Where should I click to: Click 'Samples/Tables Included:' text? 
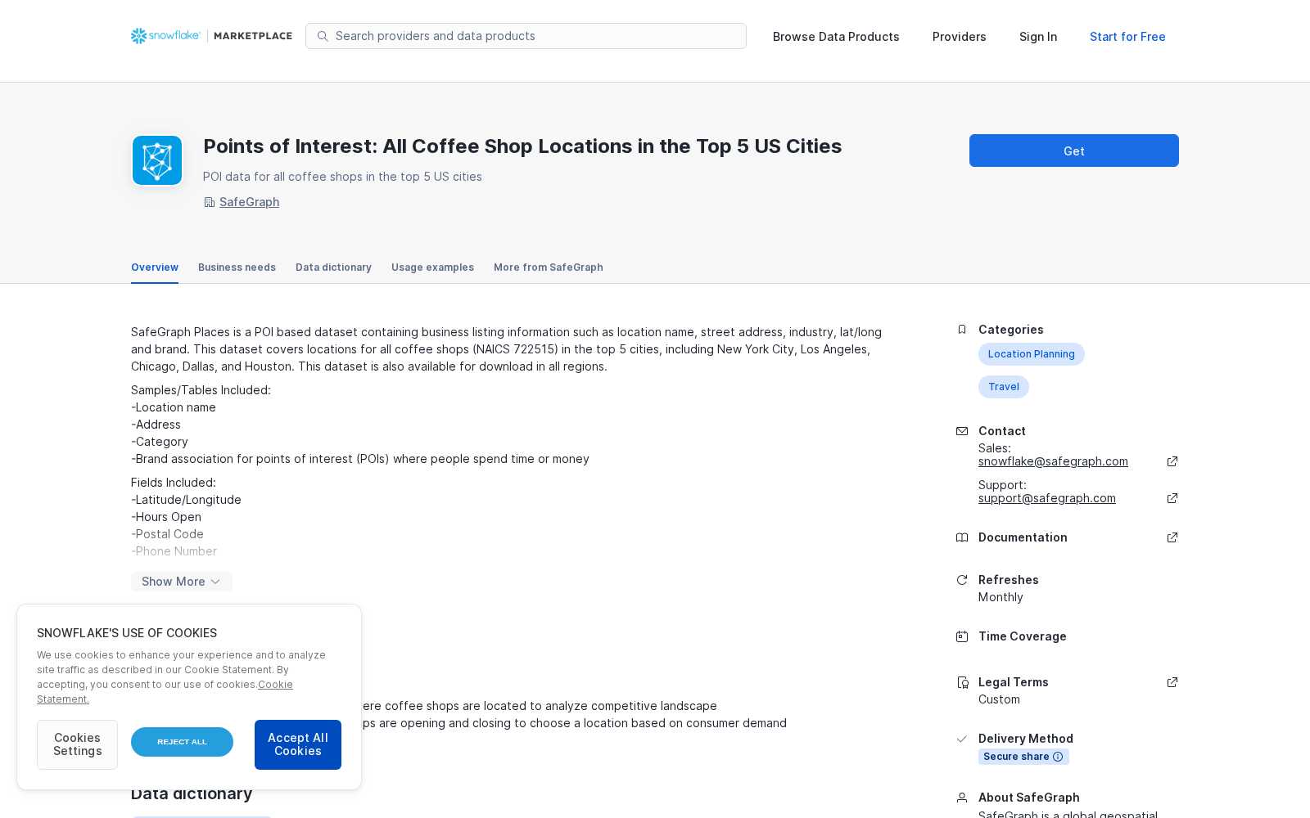201,390
